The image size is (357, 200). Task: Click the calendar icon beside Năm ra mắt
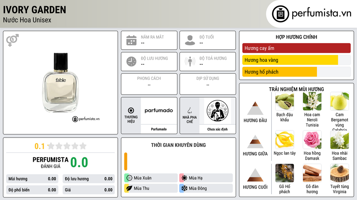131,40
